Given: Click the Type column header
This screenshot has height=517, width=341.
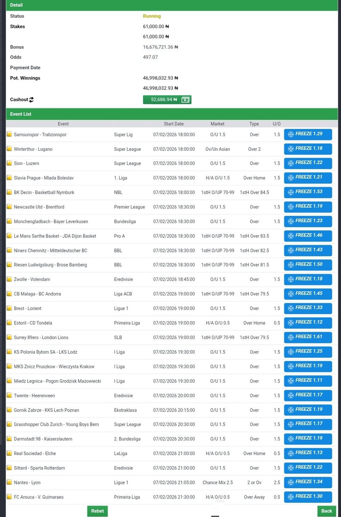Looking at the screenshot, I should (254, 124).
